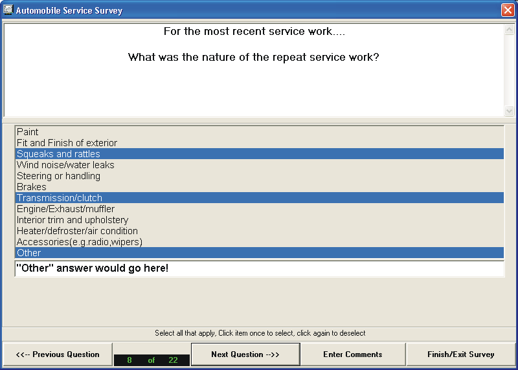Select Fit and Finish of exterior
Screen dimensions: 518x370
260,143
